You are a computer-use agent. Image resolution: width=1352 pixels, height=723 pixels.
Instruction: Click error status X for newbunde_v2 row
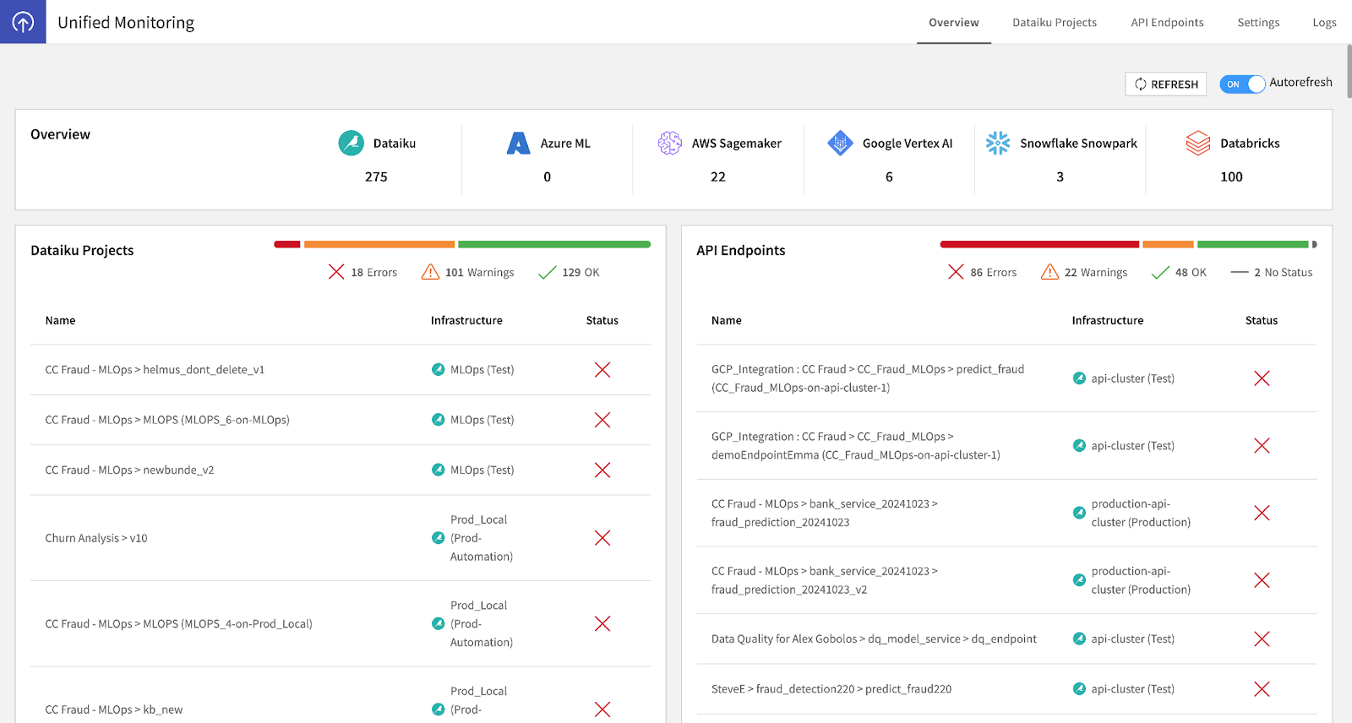coord(602,470)
